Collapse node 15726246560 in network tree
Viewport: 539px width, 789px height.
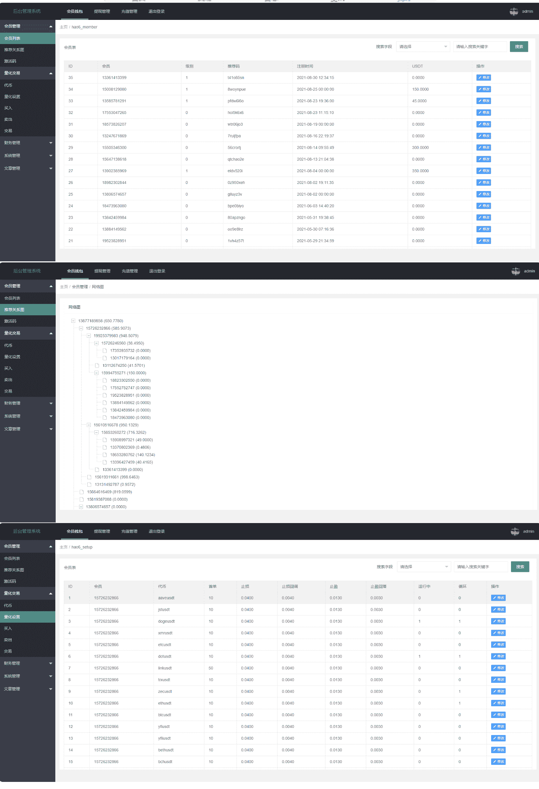point(96,343)
